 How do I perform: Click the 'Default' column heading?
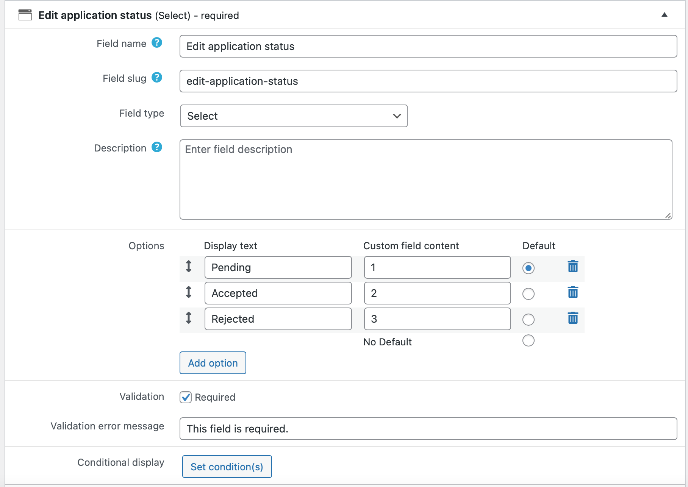(539, 246)
